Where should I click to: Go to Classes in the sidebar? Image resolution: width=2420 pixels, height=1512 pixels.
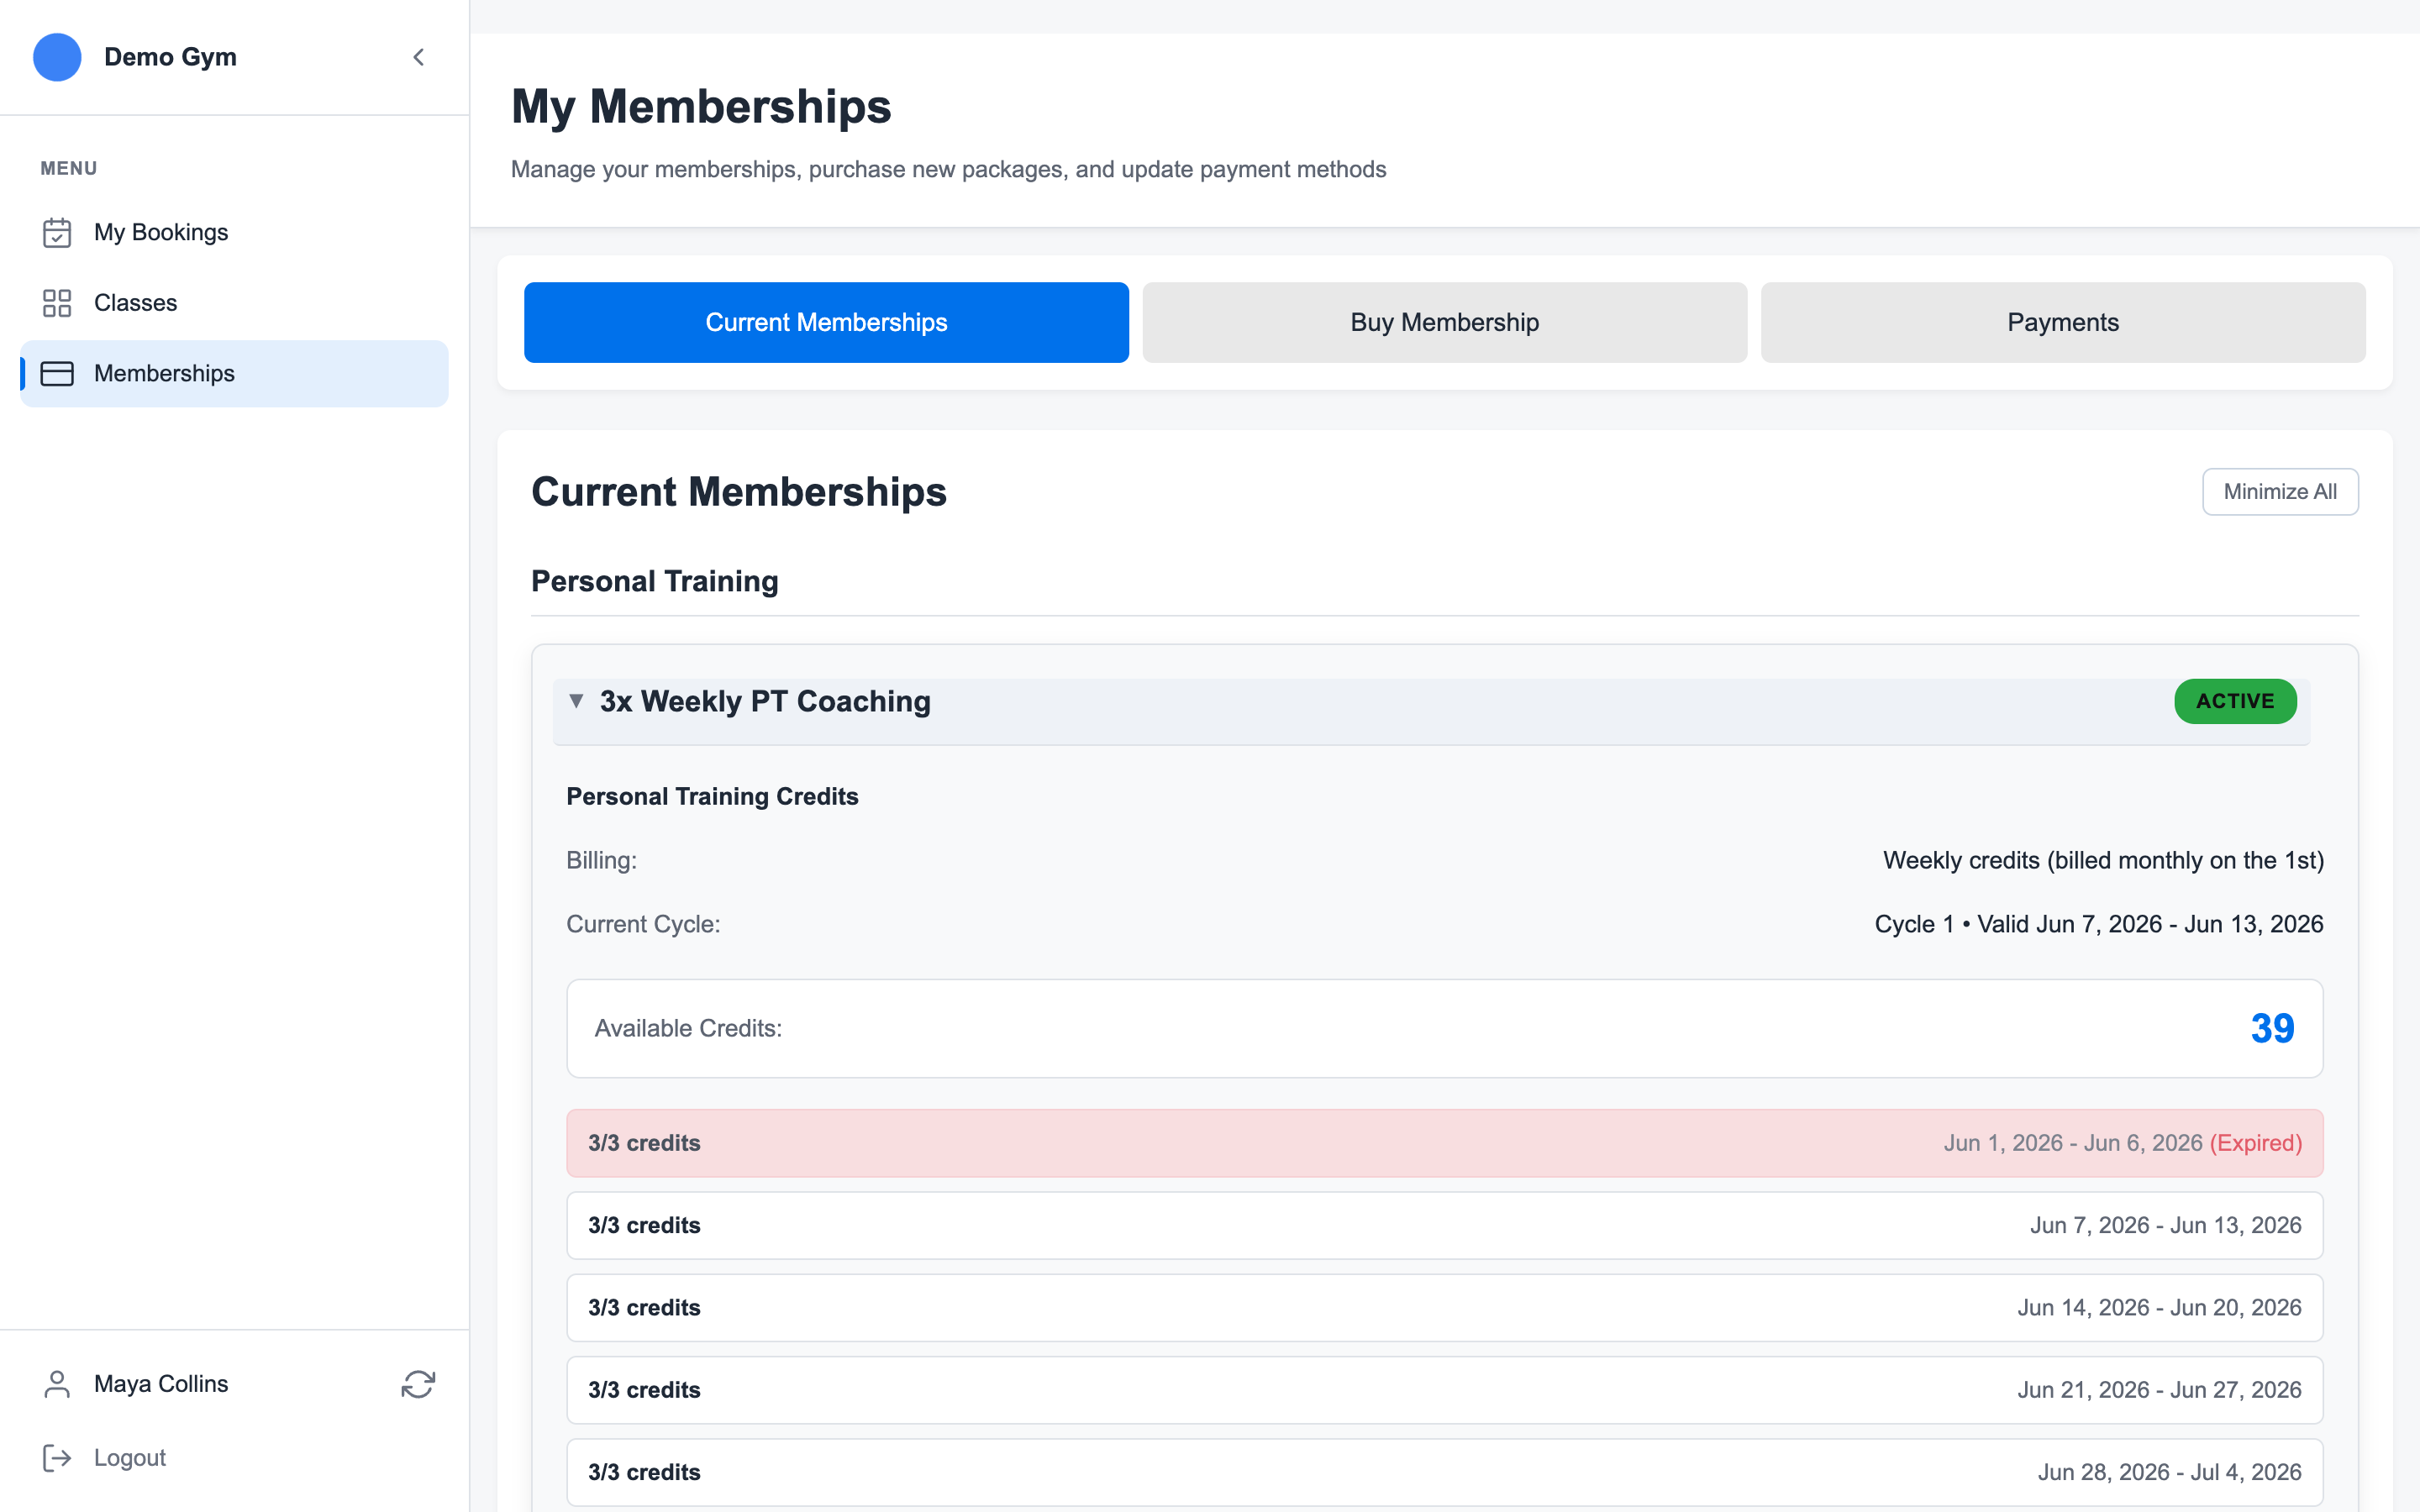234,303
